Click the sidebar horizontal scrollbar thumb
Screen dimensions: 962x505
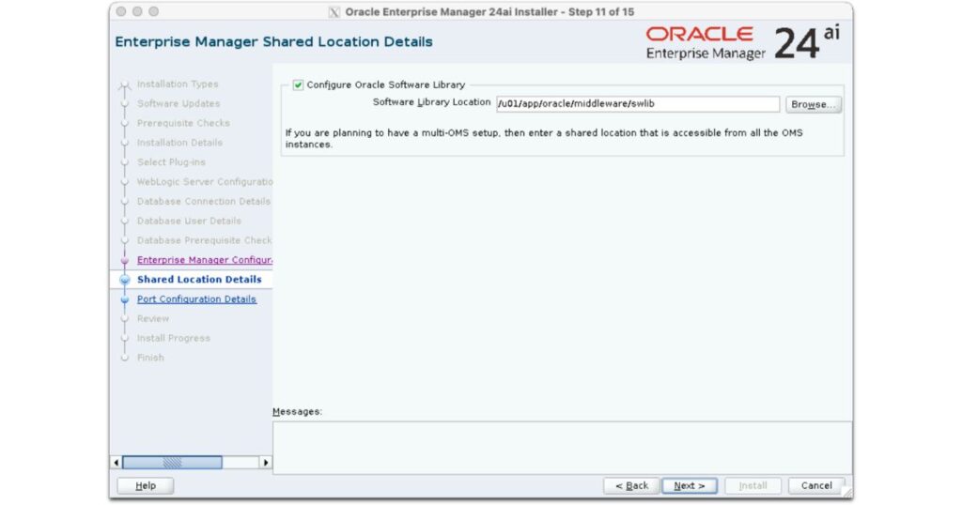tap(173, 462)
